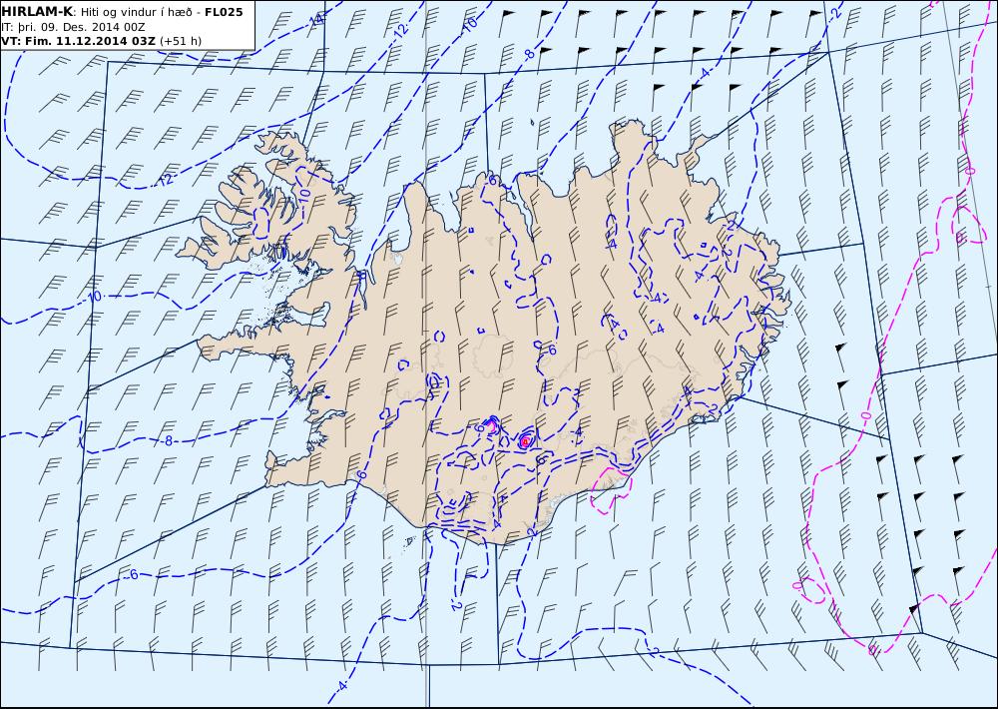998x709 pixels.
Task: Click the HIRLAM-K model title text
Action: (x=37, y=11)
